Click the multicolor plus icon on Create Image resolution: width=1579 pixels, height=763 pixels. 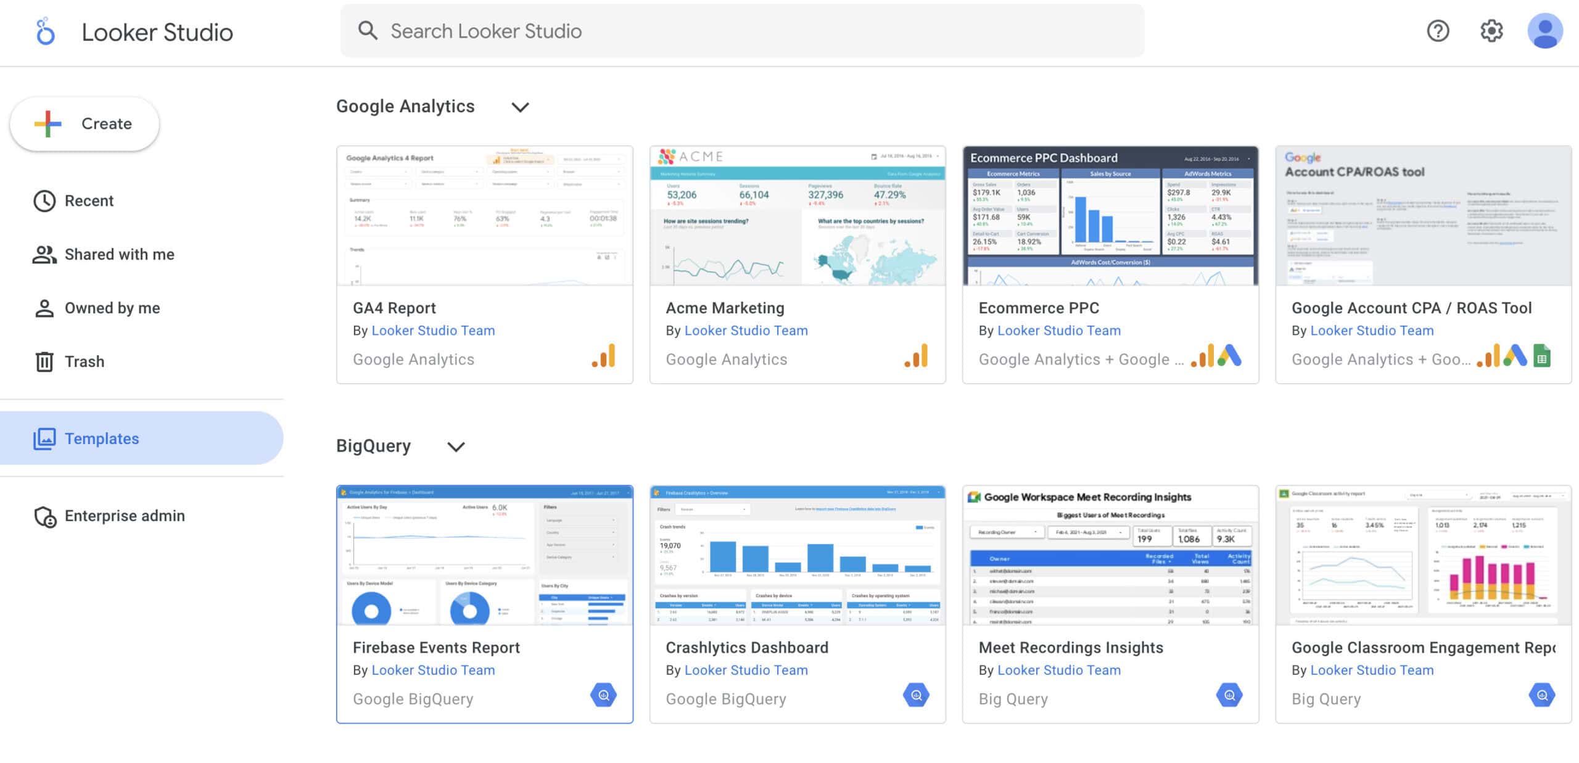pos(48,124)
